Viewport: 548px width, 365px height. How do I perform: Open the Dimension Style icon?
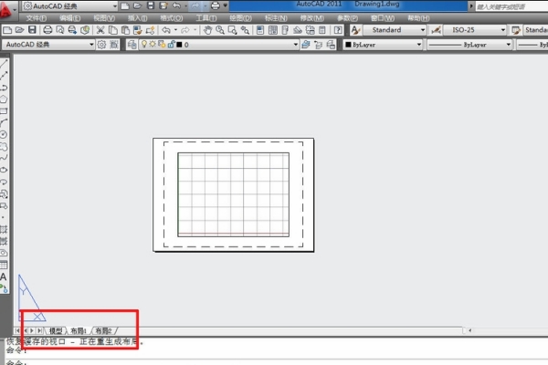point(436,30)
